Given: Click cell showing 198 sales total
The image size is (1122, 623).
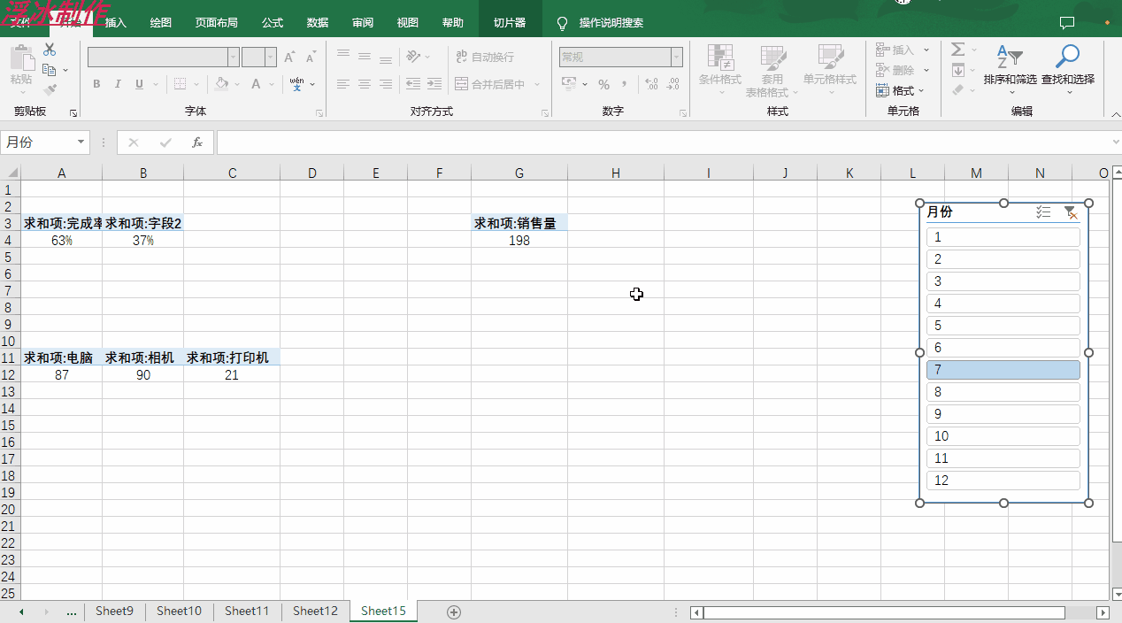Looking at the screenshot, I should click(x=519, y=240).
